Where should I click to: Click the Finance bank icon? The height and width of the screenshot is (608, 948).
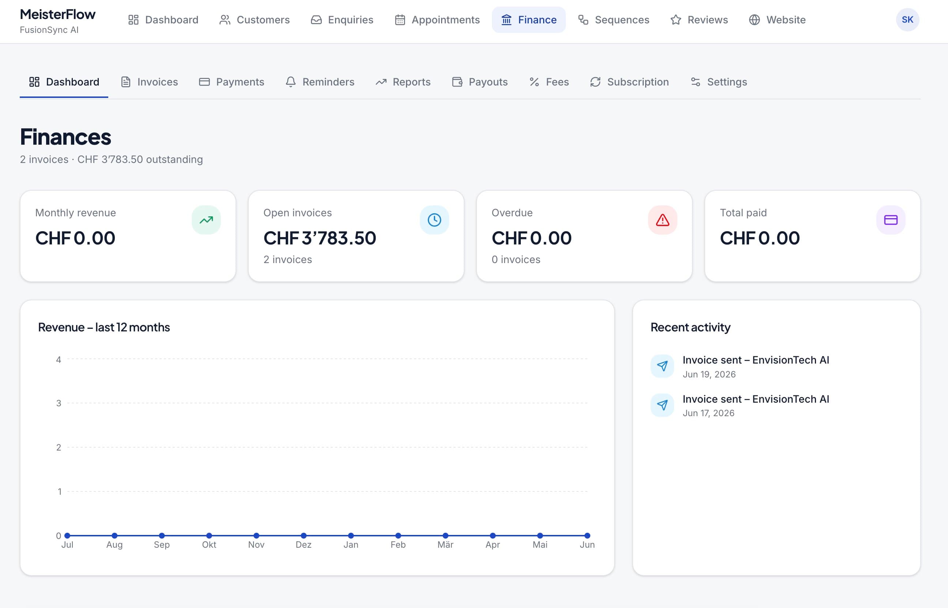tap(506, 20)
